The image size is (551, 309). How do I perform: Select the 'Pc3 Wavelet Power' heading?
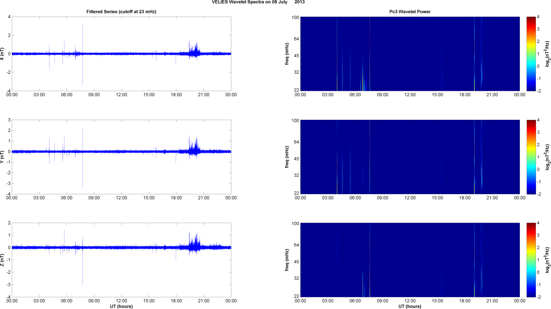tap(410, 12)
